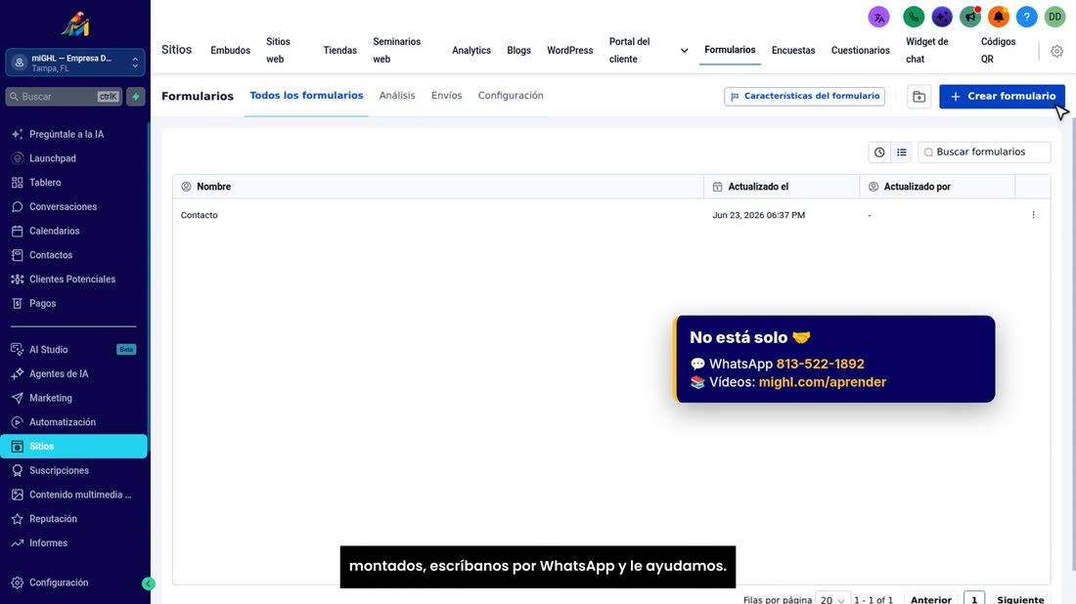
Task: Click the blue help question mark icon
Action: 1026,17
